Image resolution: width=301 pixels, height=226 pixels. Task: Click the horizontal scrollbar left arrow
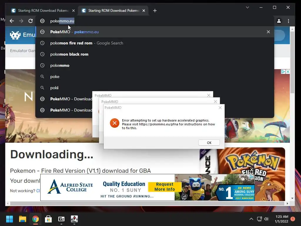click(8, 203)
